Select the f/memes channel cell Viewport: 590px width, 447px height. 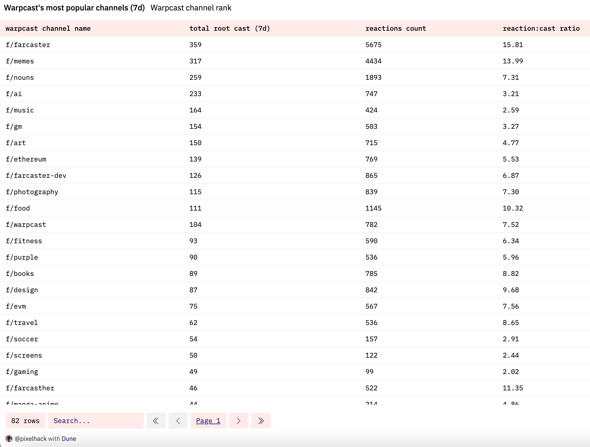[x=20, y=61]
